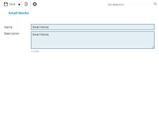Screen dimensions: 159x122
Task: Click the Save text button
Action: 12,4
